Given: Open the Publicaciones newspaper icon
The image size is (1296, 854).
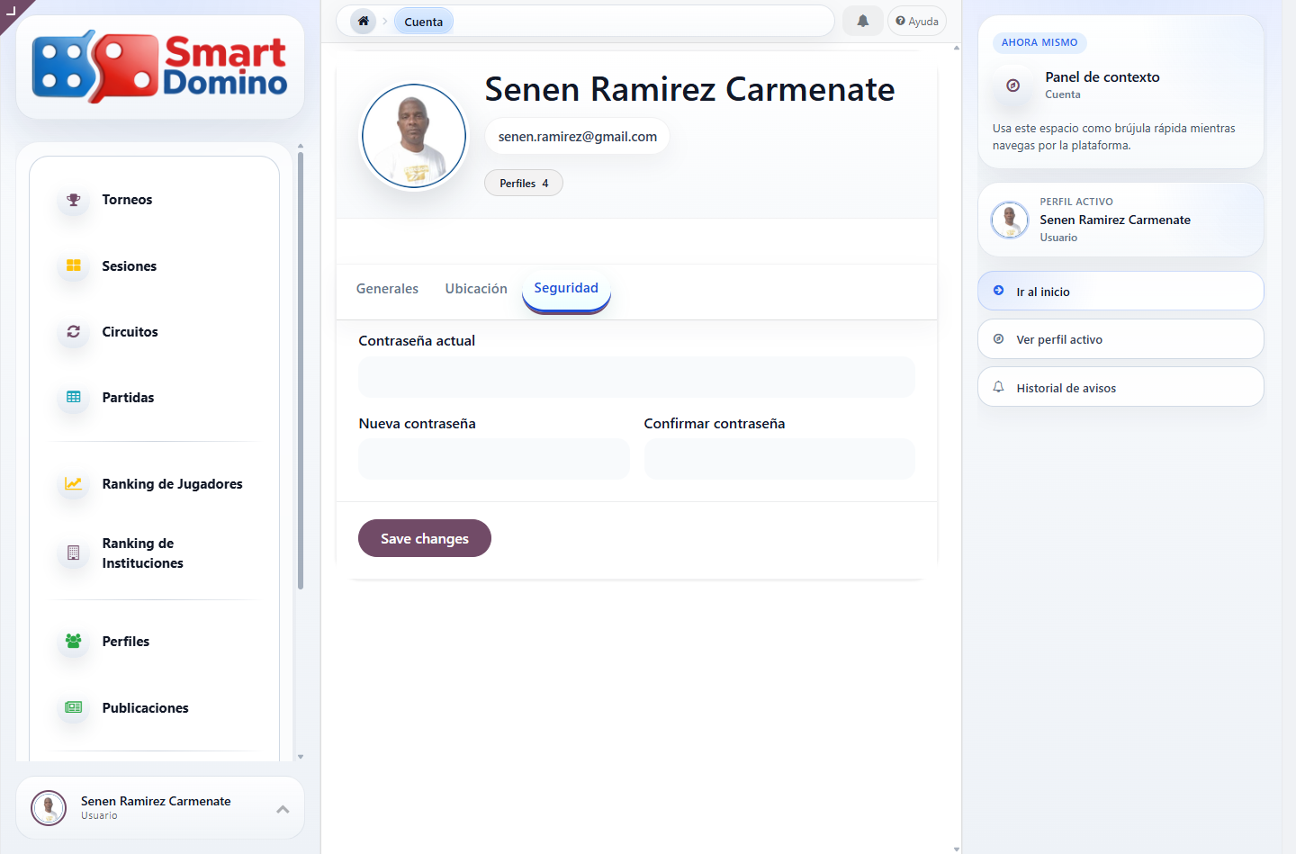Looking at the screenshot, I should point(74,707).
